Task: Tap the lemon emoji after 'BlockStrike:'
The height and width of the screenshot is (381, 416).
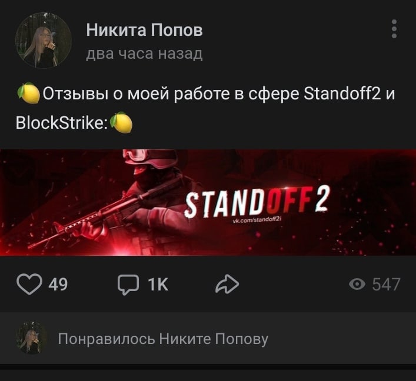Action: (x=121, y=122)
